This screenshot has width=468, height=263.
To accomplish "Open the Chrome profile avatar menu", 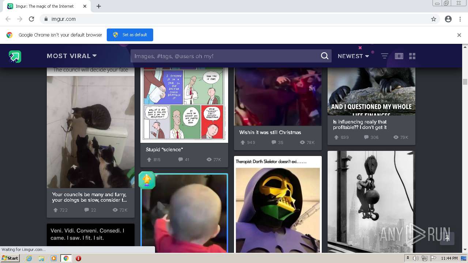I will coord(448,19).
